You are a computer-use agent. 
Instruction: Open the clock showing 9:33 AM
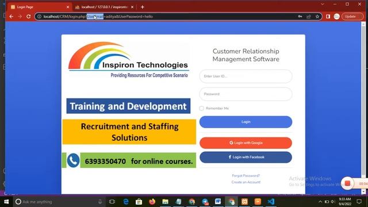(x=345, y=202)
